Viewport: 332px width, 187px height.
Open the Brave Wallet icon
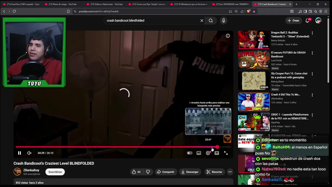pos(310,11)
